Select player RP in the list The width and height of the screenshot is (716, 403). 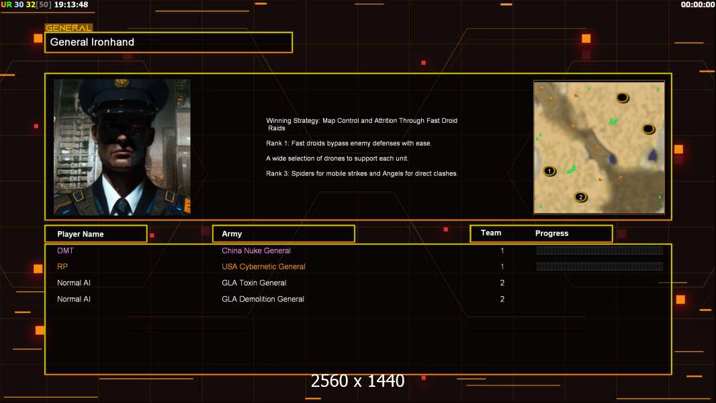click(62, 267)
